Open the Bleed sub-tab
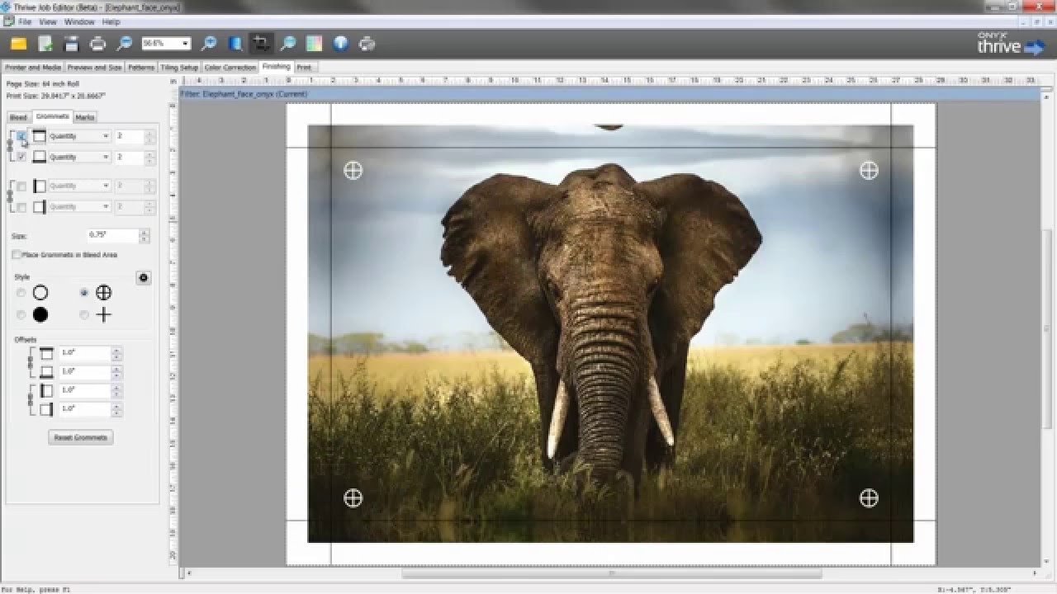This screenshot has width=1057, height=594. (x=18, y=117)
